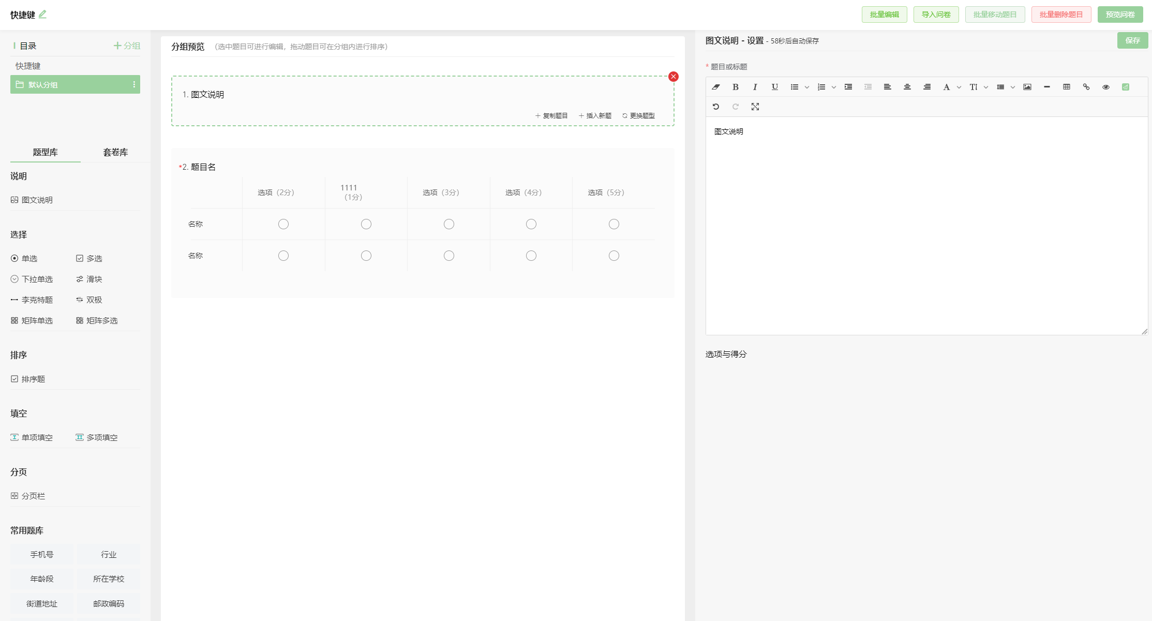
Task: Select 1111(1分) radio in first 名称 row
Action: [x=366, y=224]
